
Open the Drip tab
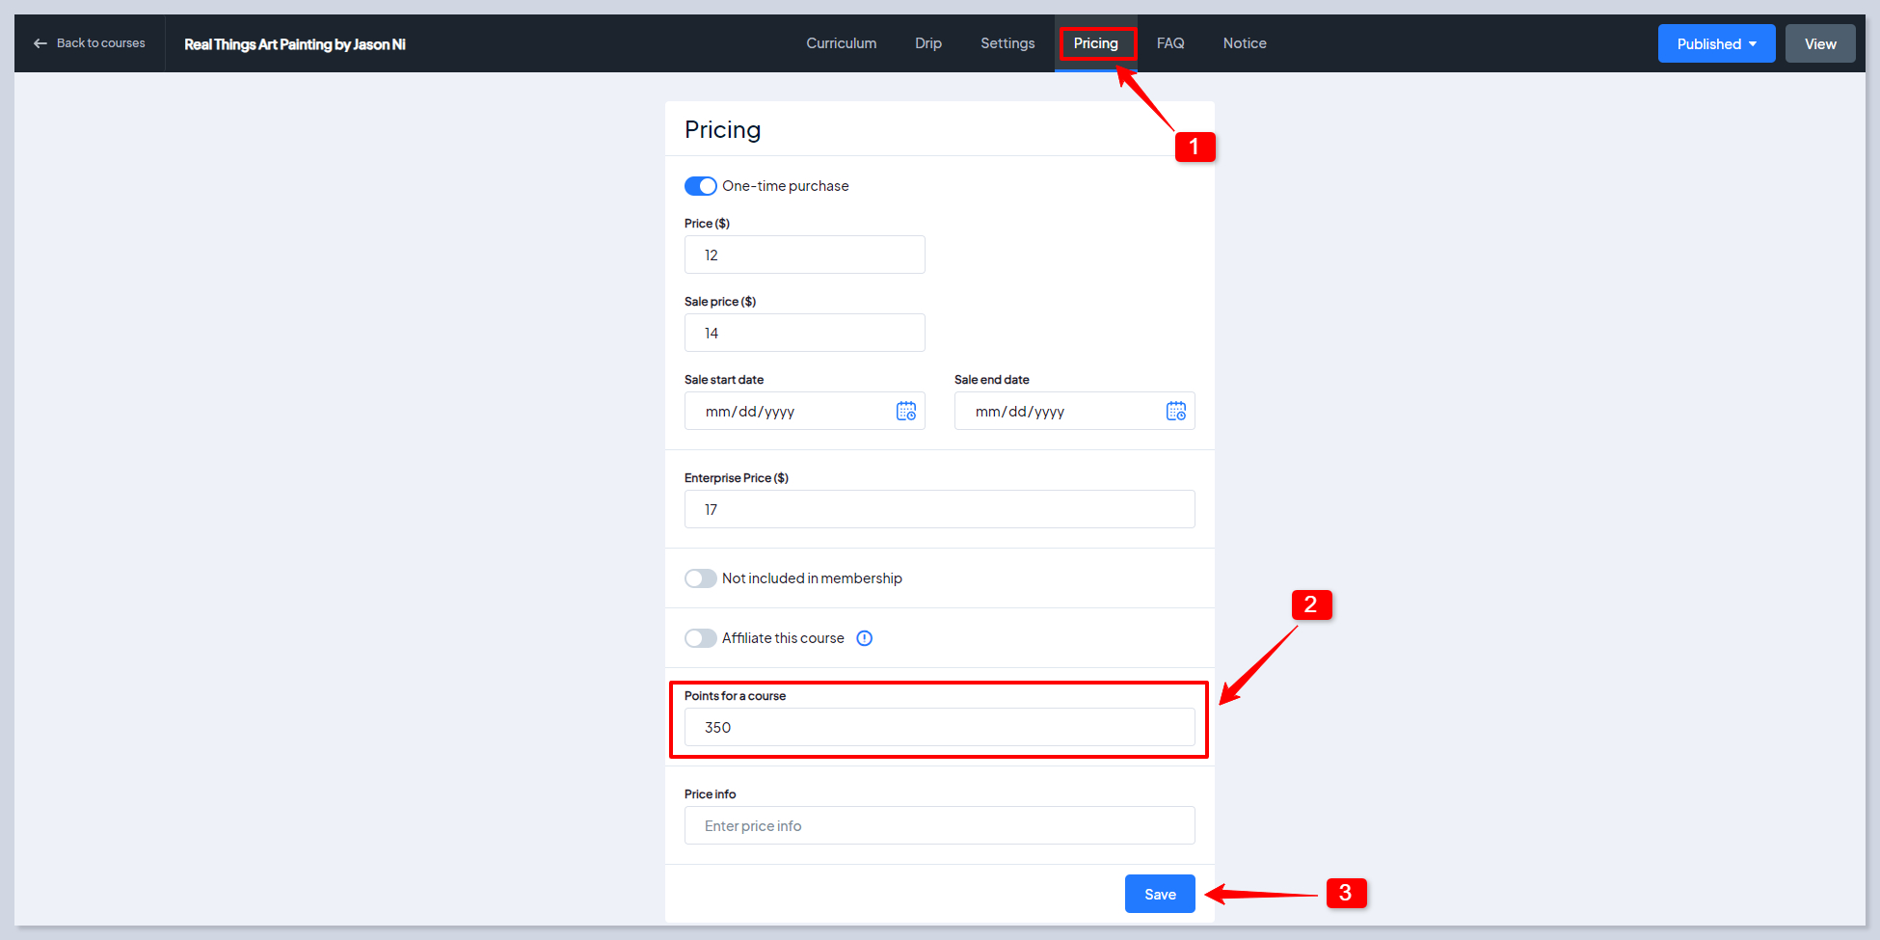coord(928,43)
